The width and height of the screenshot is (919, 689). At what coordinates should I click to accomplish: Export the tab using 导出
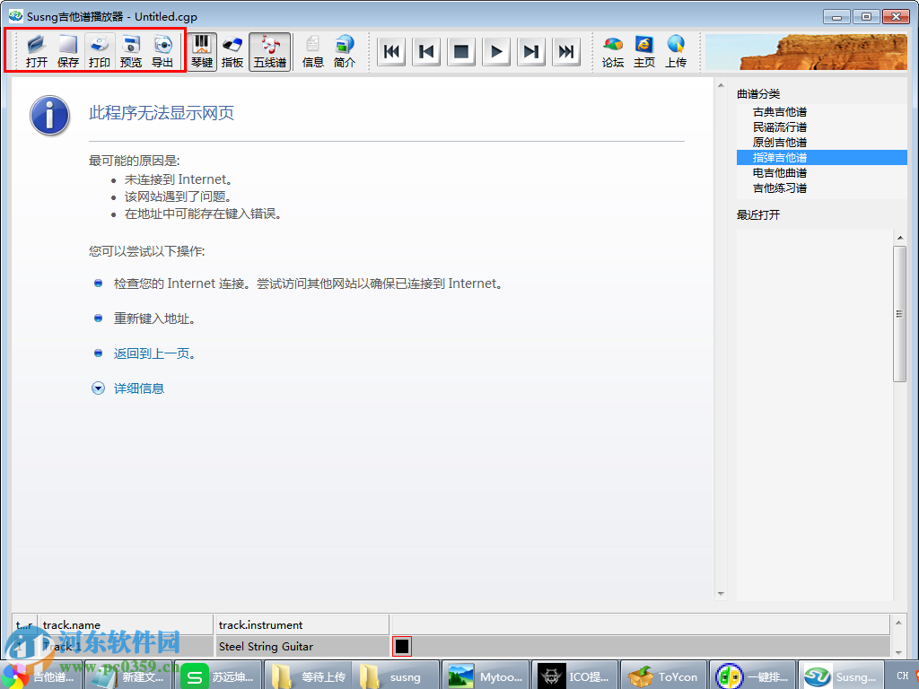pyautogui.click(x=162, y=51)
